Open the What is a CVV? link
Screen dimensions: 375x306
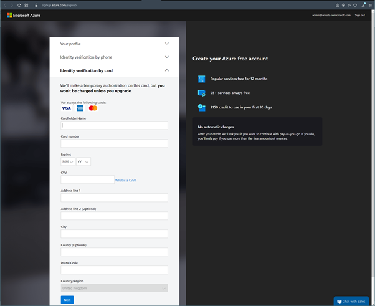pyautogui.click(x=126, y=180)
